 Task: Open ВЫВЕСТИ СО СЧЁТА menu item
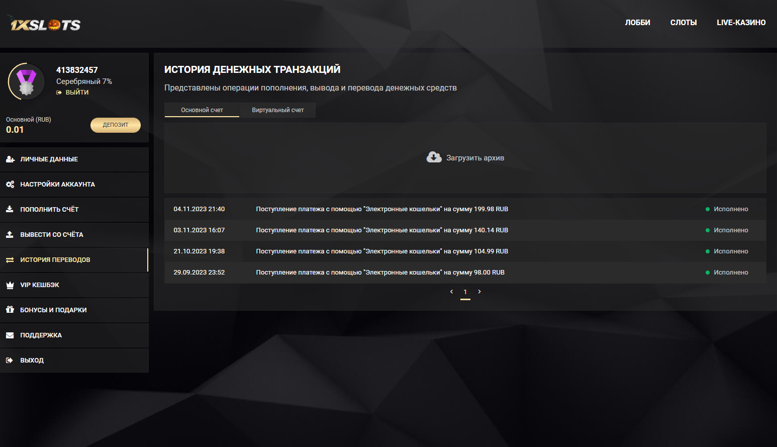coord(74,235)
